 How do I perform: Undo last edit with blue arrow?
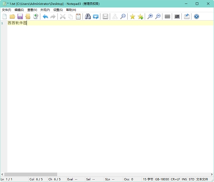tap(45, 16)
